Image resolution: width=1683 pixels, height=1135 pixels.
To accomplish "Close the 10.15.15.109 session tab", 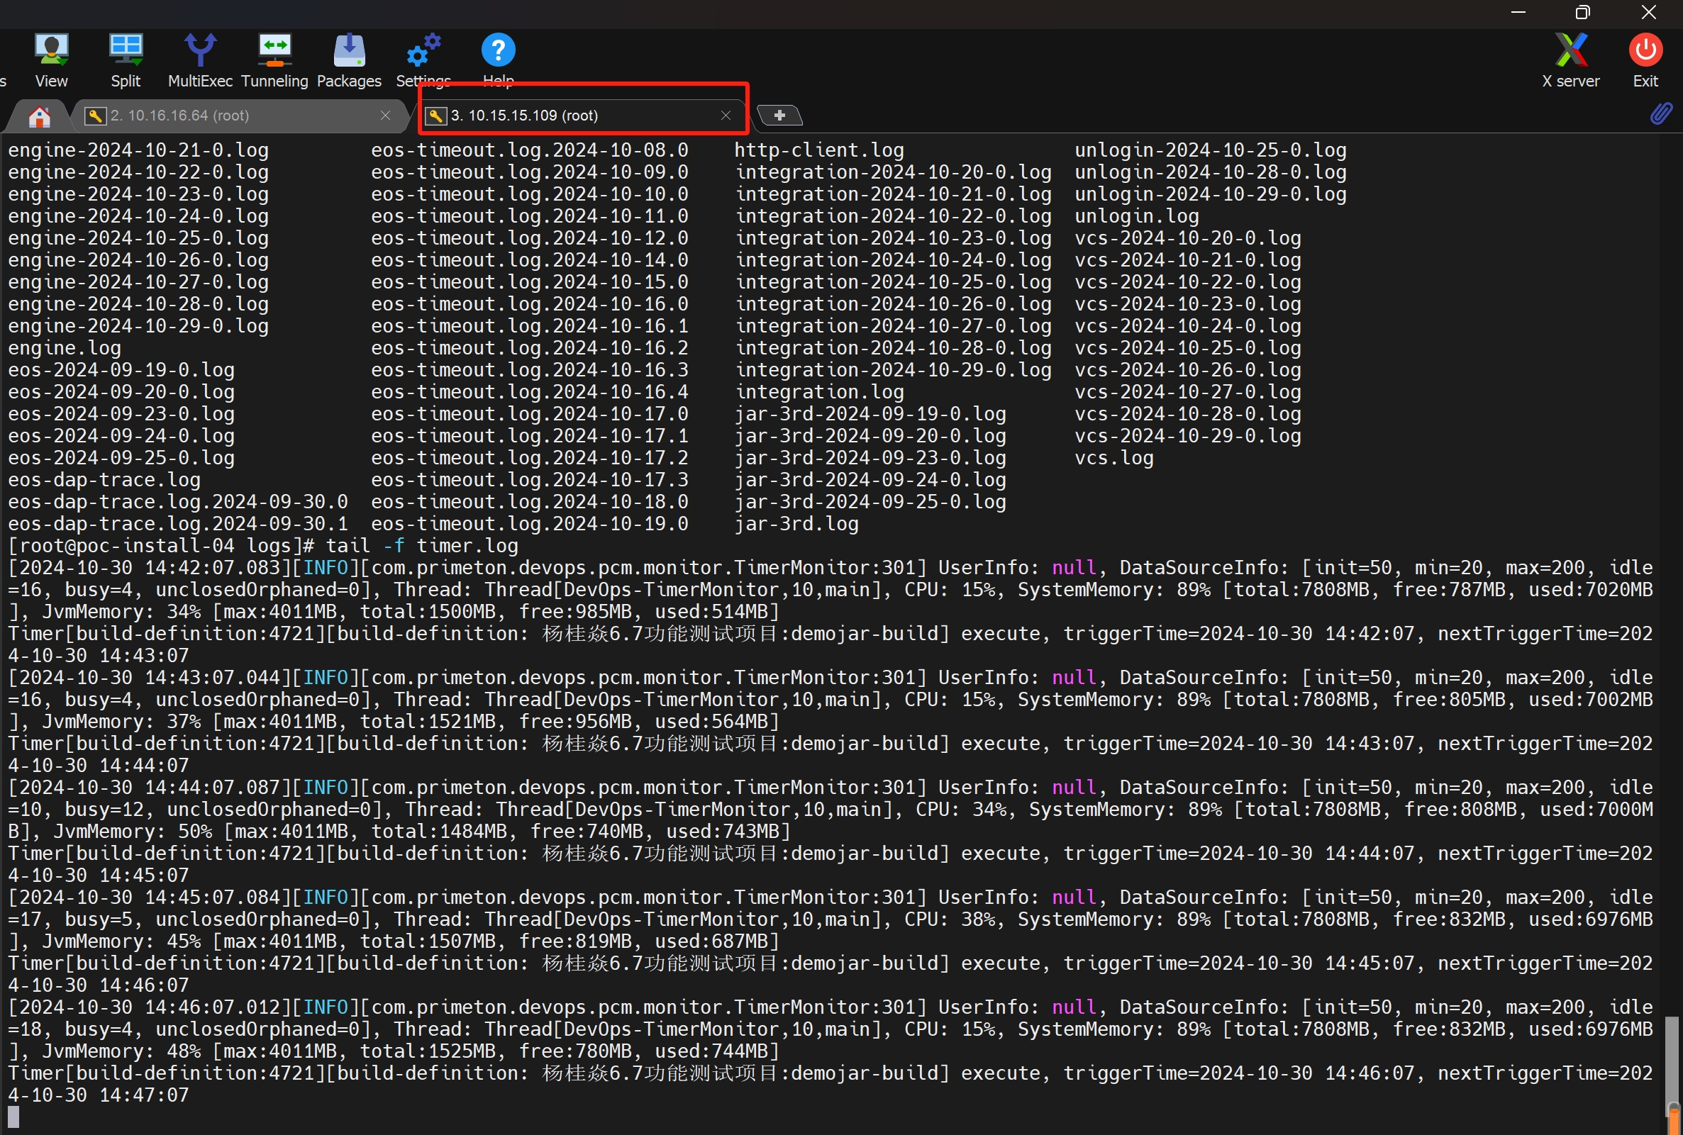I will coord(726,116).
